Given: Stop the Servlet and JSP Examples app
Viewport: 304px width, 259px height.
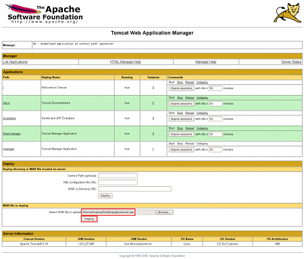Looking at the screenshot, I should [x=180, y=113].
